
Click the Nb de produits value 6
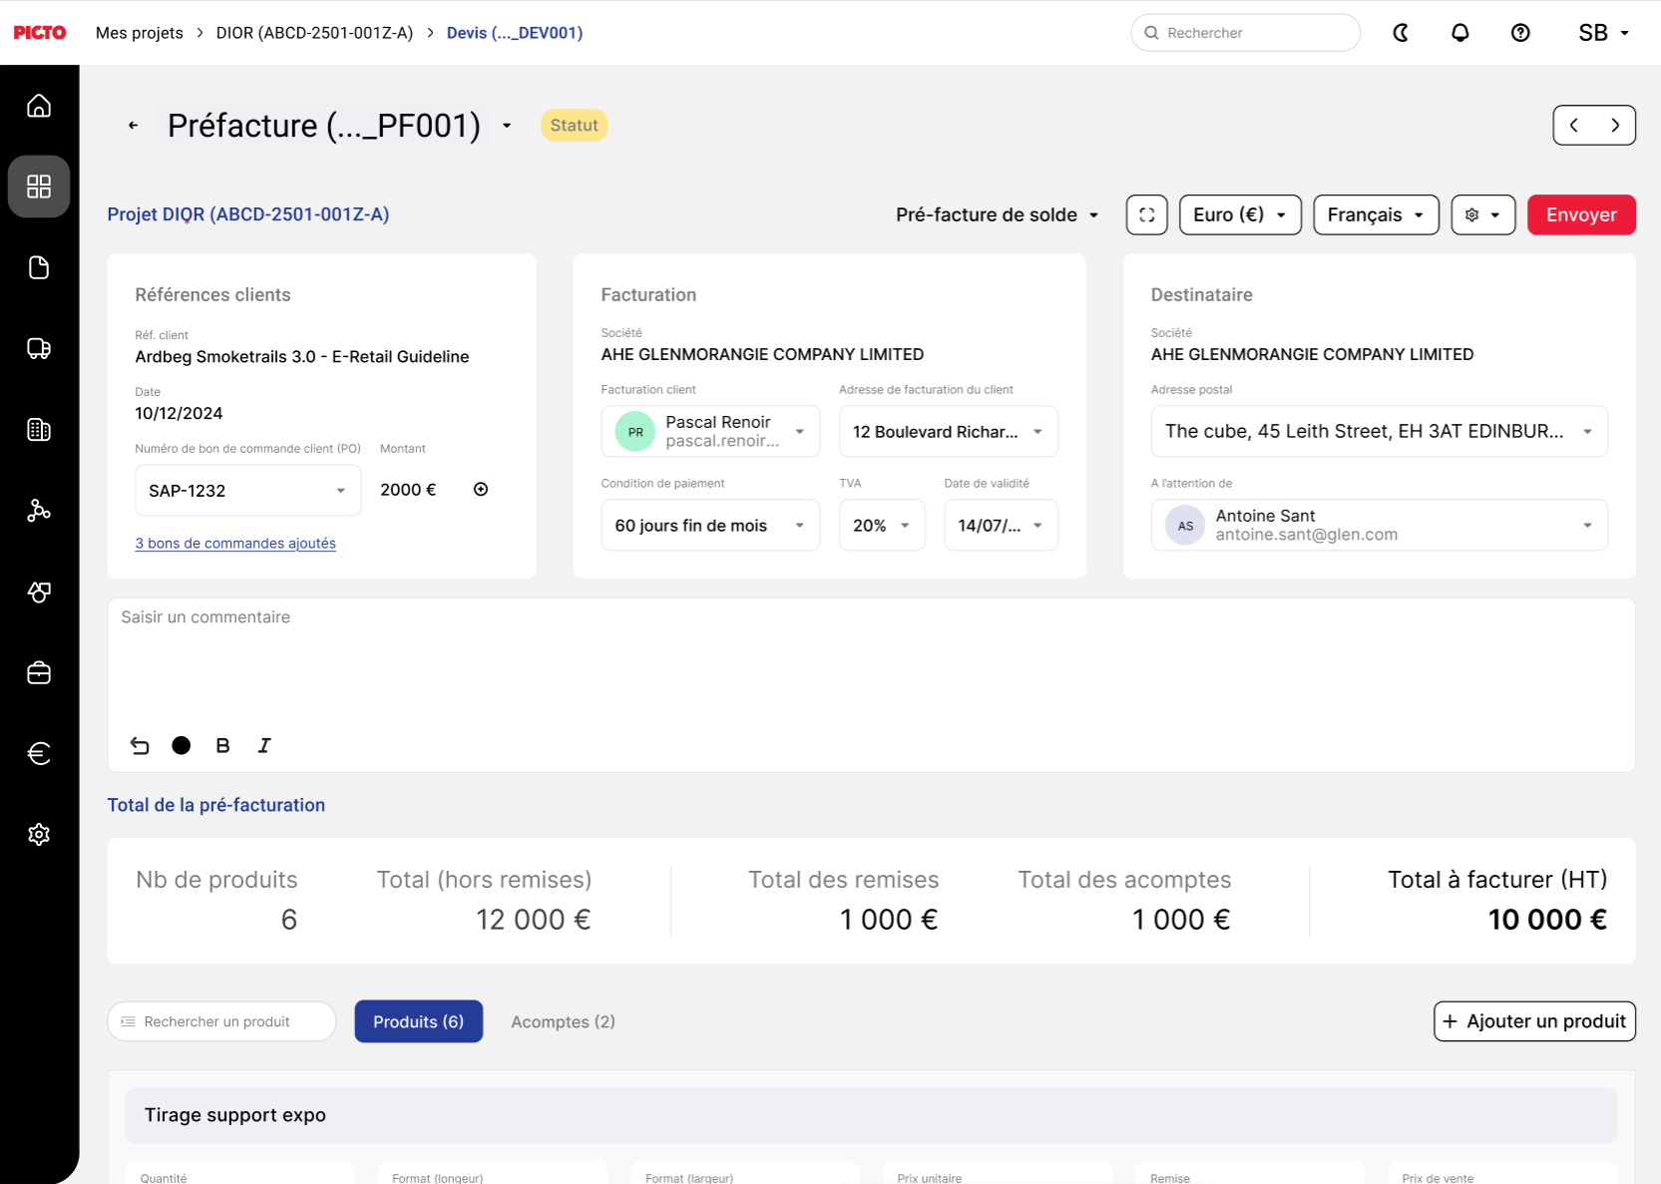coord(289,921)
